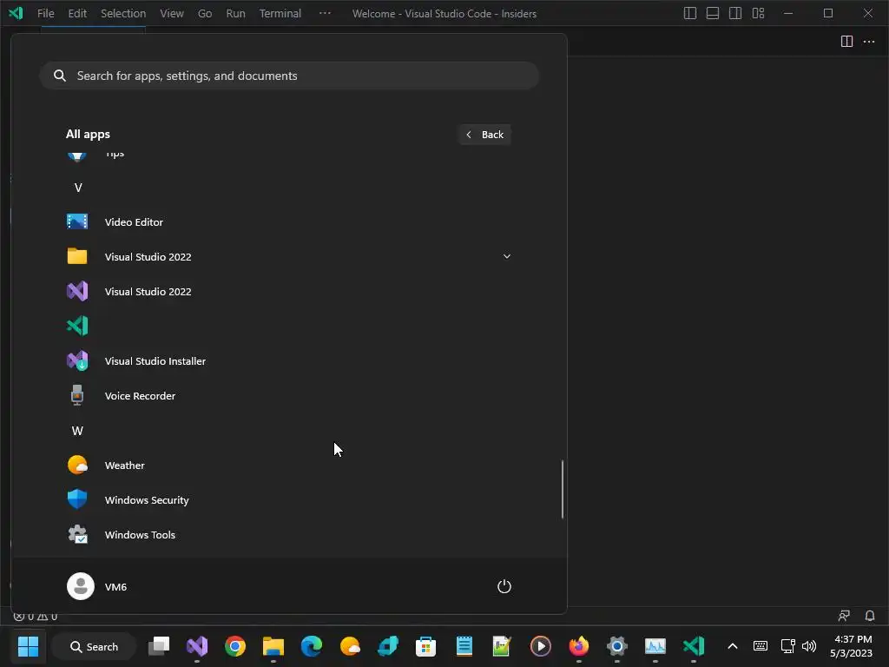
Task: Open the Weather widget icon in taskbar
Action: point(349,646)
